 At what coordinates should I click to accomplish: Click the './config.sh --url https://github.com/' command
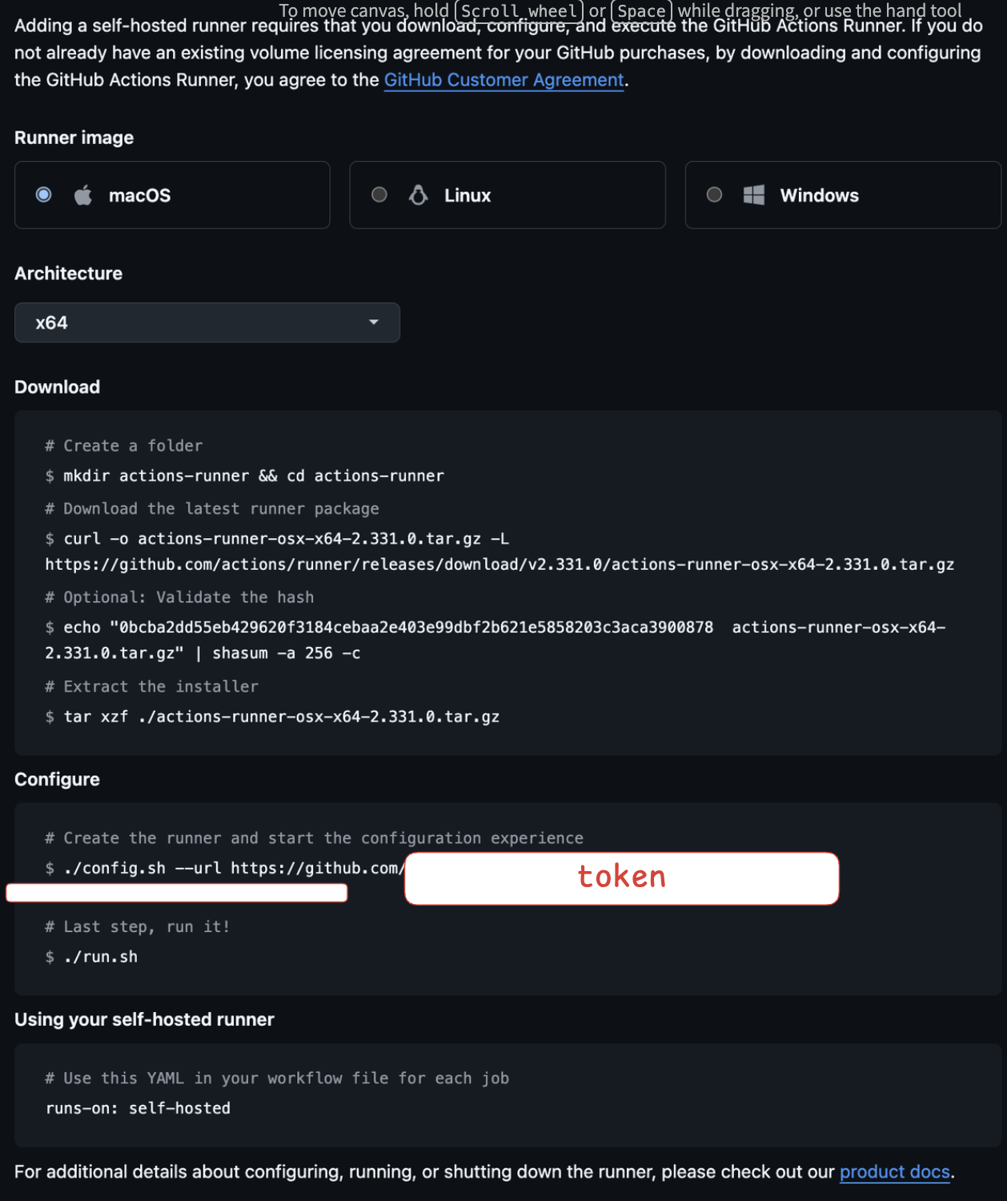(x=234, y=868)
